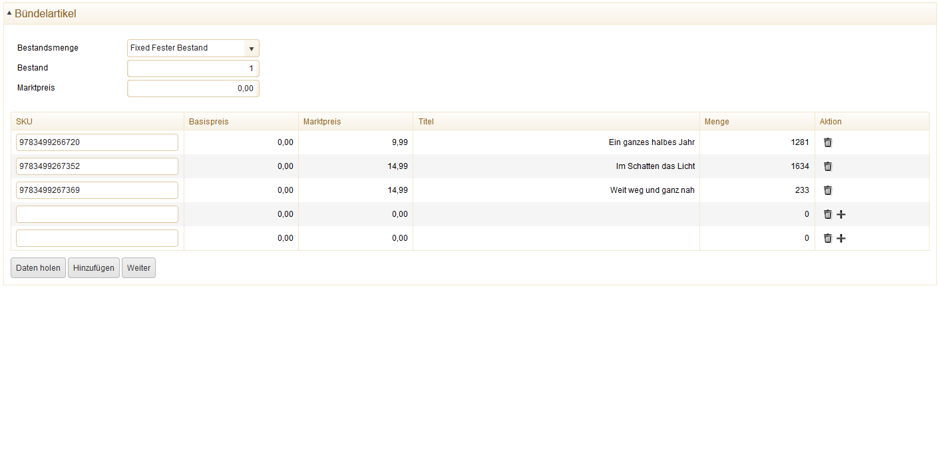The width and height of the screenshot is (939, 469).
Task: Select title Weit weg und ganz nah
Action: (x=652, y=190)
